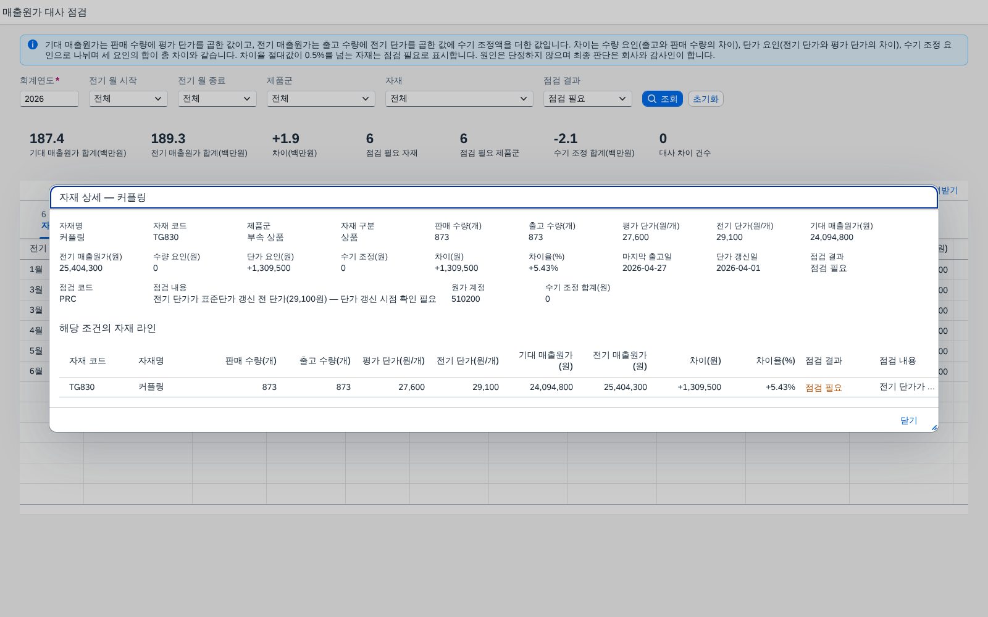Expand the 제품군 combo box
The height and width of the screenshot is (617, 988).
click(x=321, y=99)
